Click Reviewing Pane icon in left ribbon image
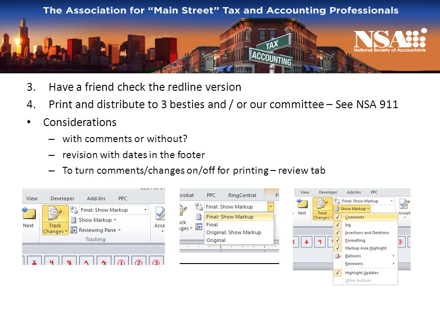 pyautogui.click(x=73, y=230)
